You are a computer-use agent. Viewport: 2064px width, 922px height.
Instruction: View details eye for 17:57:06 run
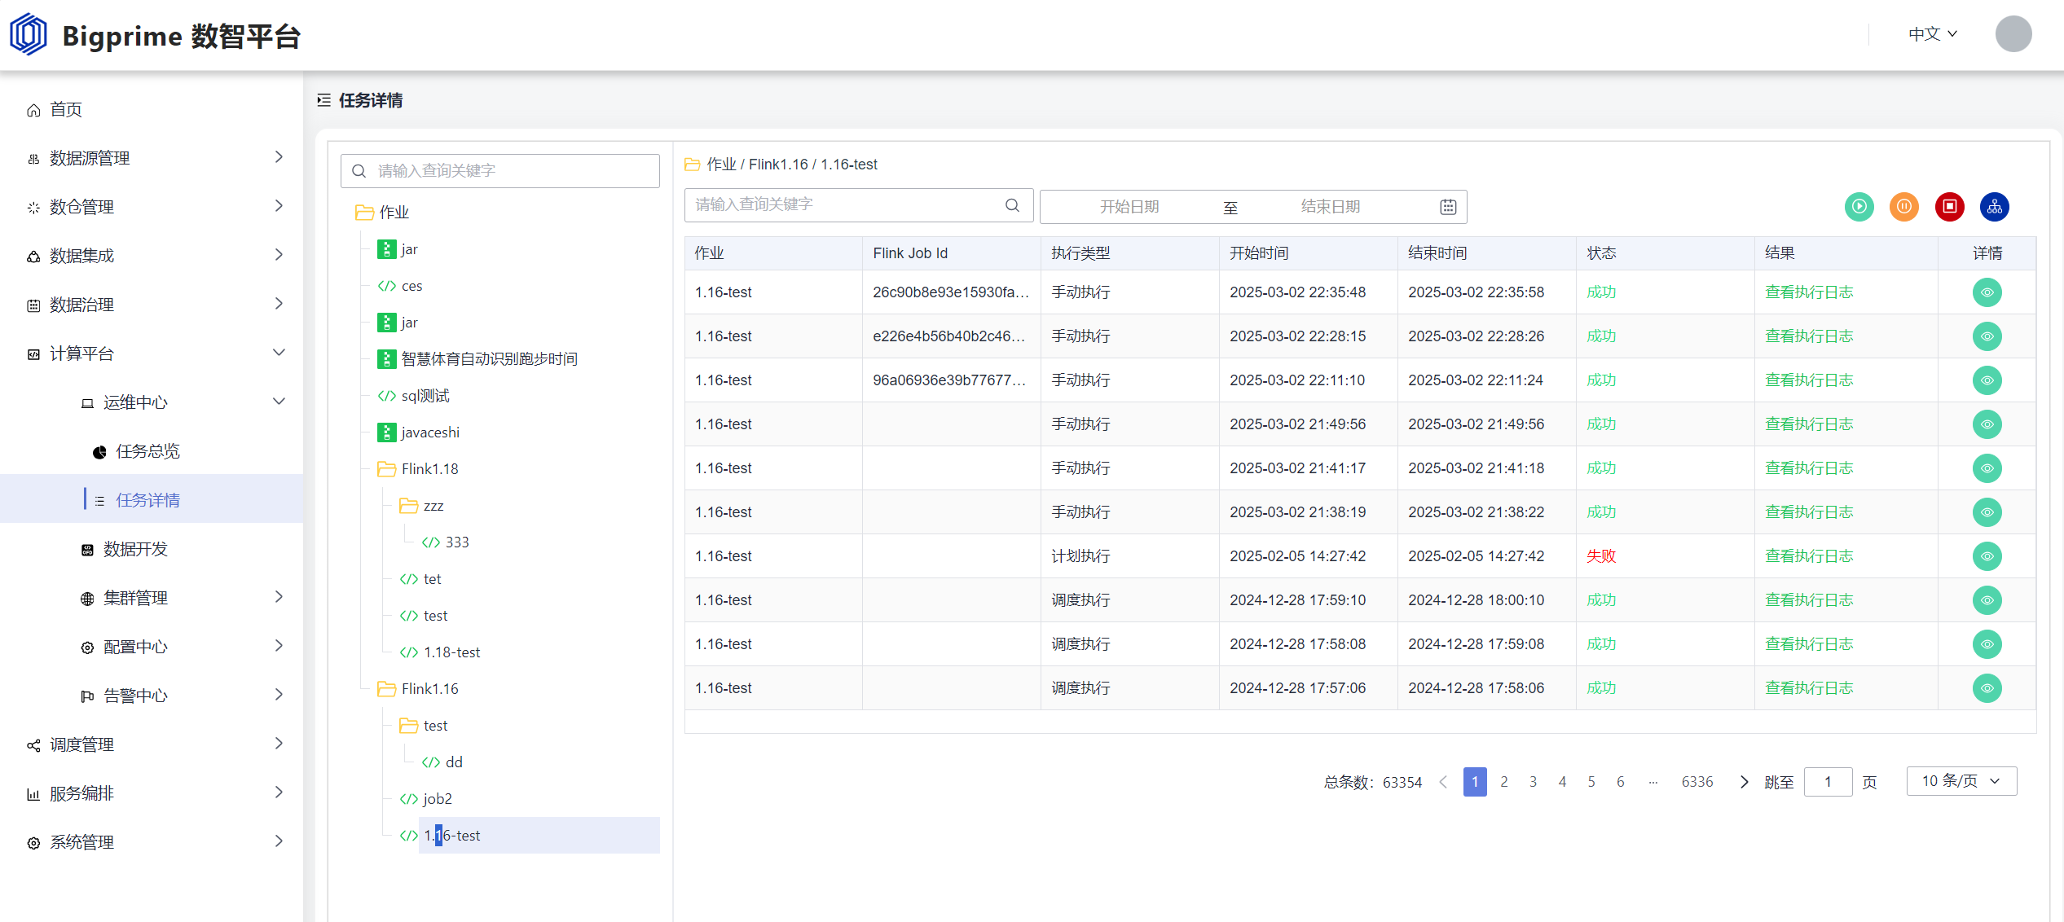click(1987, 688)
